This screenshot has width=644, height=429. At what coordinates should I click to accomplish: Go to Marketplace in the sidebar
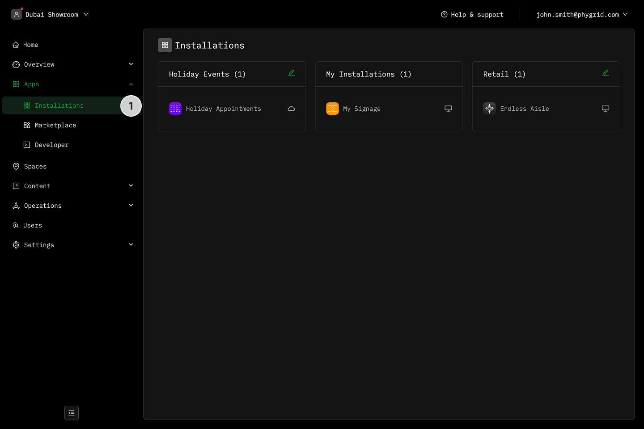(55, 125)
